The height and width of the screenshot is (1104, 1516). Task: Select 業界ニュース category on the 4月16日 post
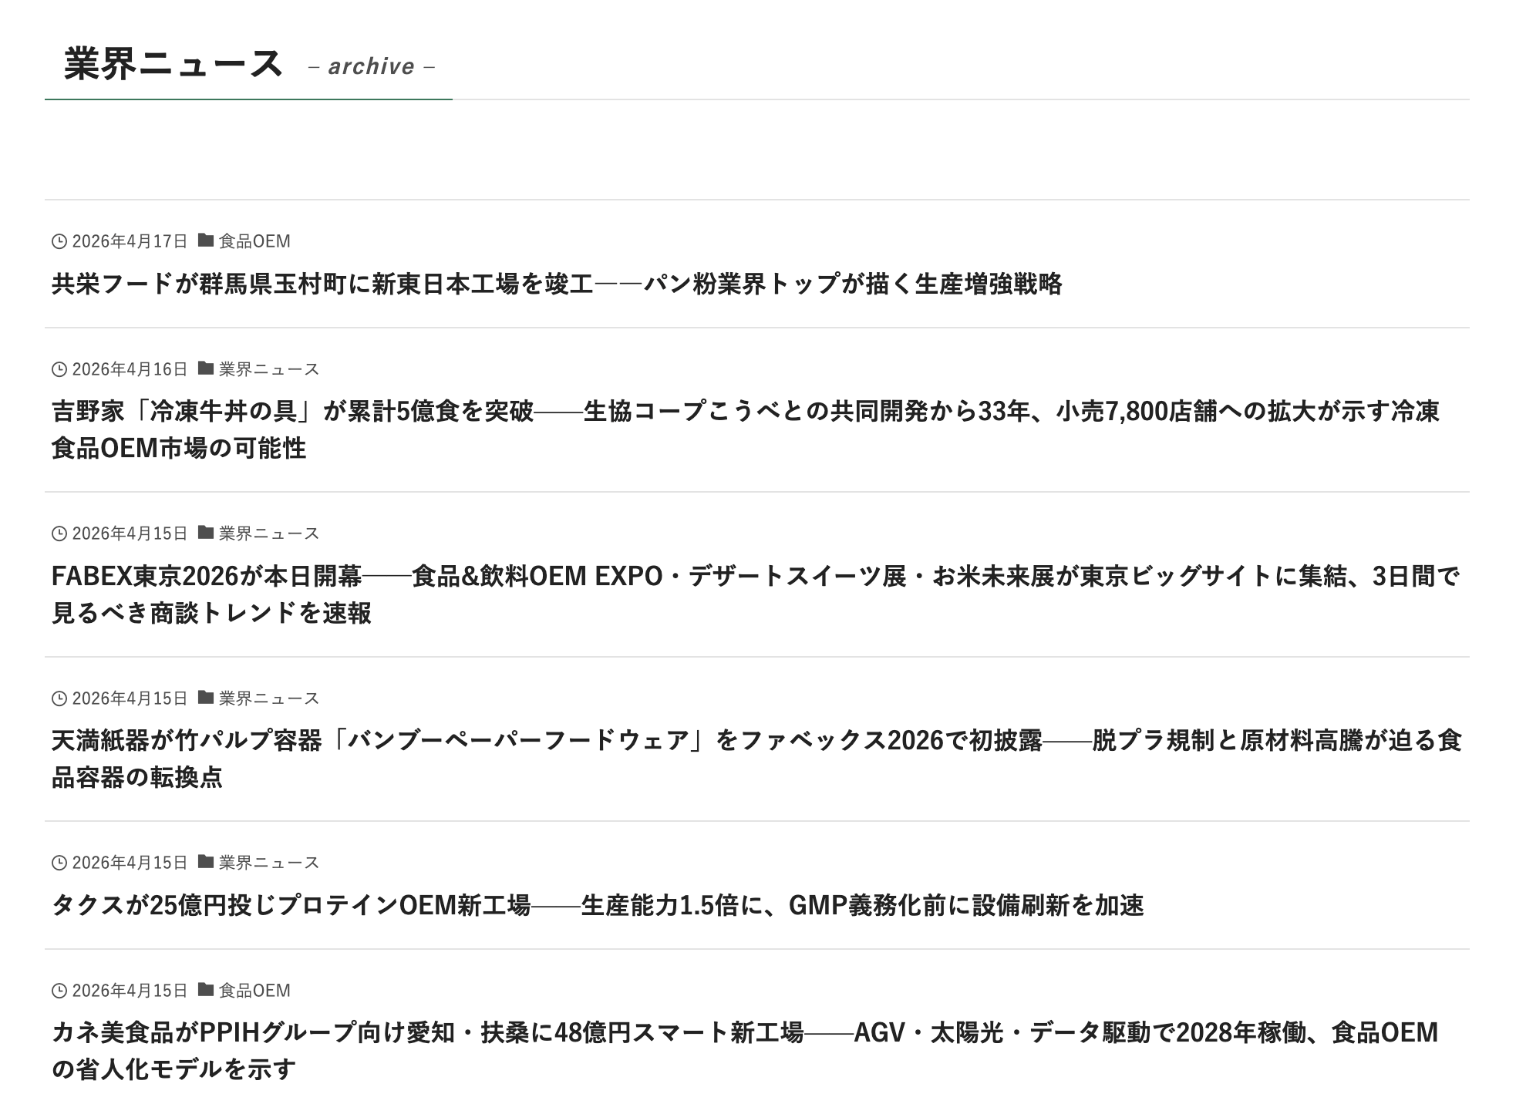pos(268,369)
